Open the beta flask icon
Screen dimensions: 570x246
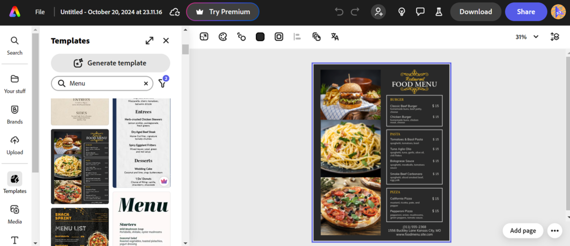439,12
